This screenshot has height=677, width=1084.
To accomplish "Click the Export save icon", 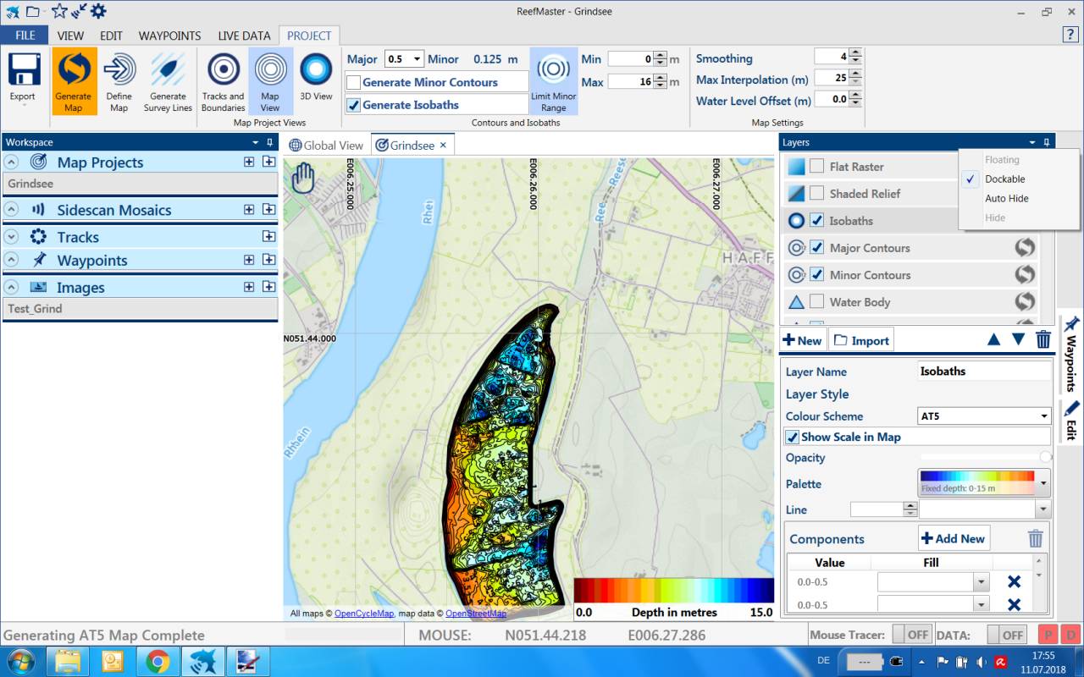I will click(23, 70).
